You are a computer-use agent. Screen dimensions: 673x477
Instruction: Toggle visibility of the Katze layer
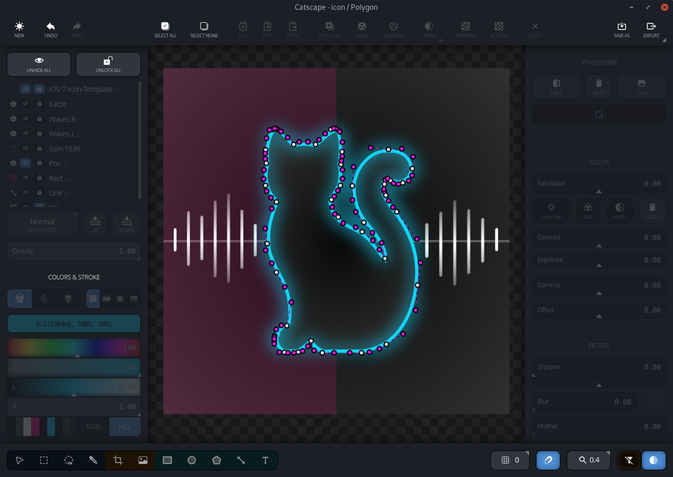tap(25, 104)
